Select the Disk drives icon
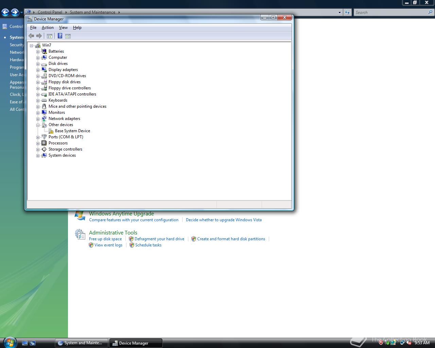 (x=44, y=64)
